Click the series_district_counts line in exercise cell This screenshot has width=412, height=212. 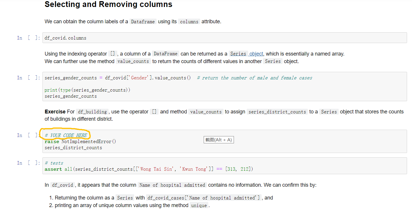click(x=73, y=147)
